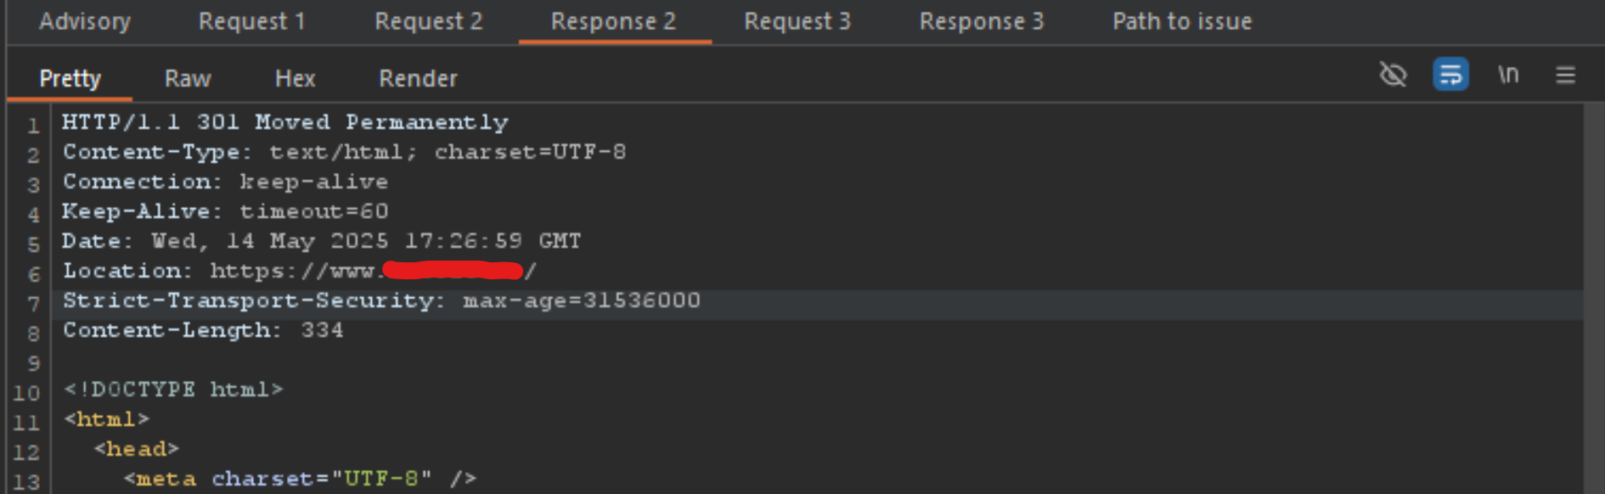The width and height of the screenshot is (1605, 494).
Task: Click the HTTP/1.1 301 Moved Permanently line
Action: point(285,122)
